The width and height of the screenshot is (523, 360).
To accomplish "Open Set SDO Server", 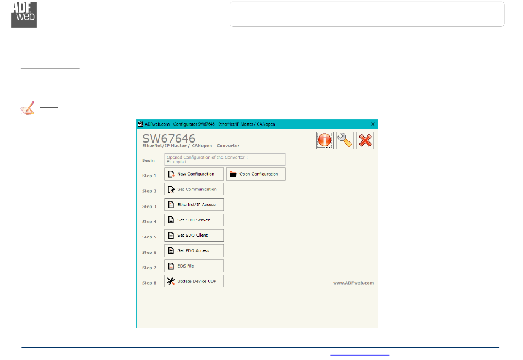I will pos(193,220).
